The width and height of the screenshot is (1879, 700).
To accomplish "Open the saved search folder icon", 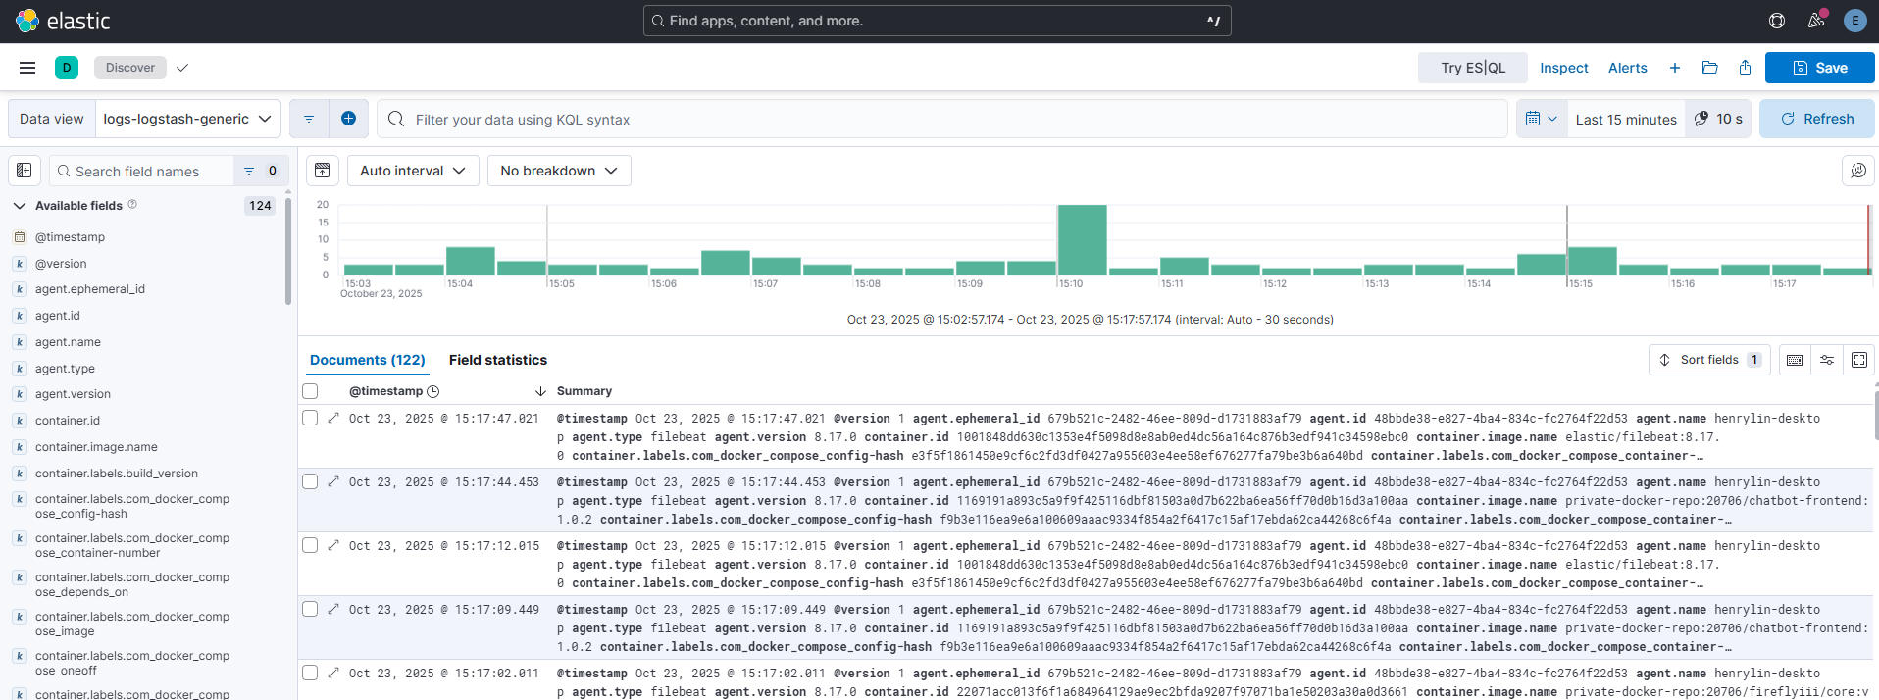I will [x=1709, y=68].
